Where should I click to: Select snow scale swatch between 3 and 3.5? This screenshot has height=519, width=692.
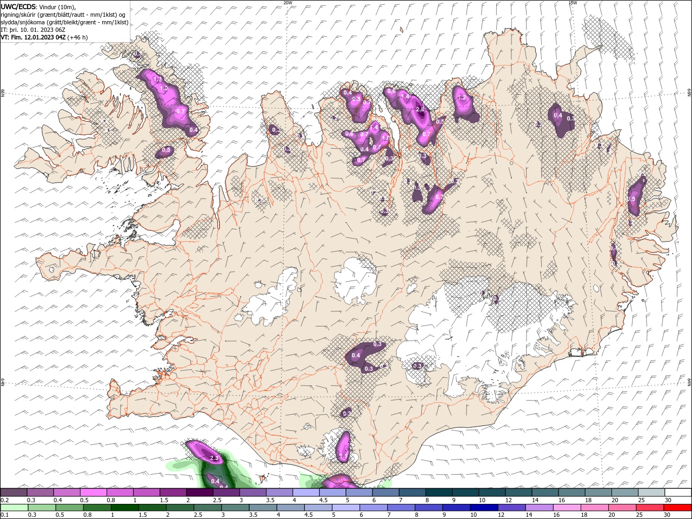coord(253,493)
